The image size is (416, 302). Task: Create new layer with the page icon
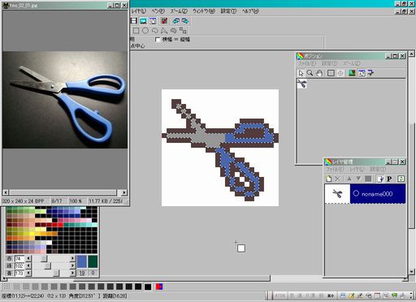point(328,179)
